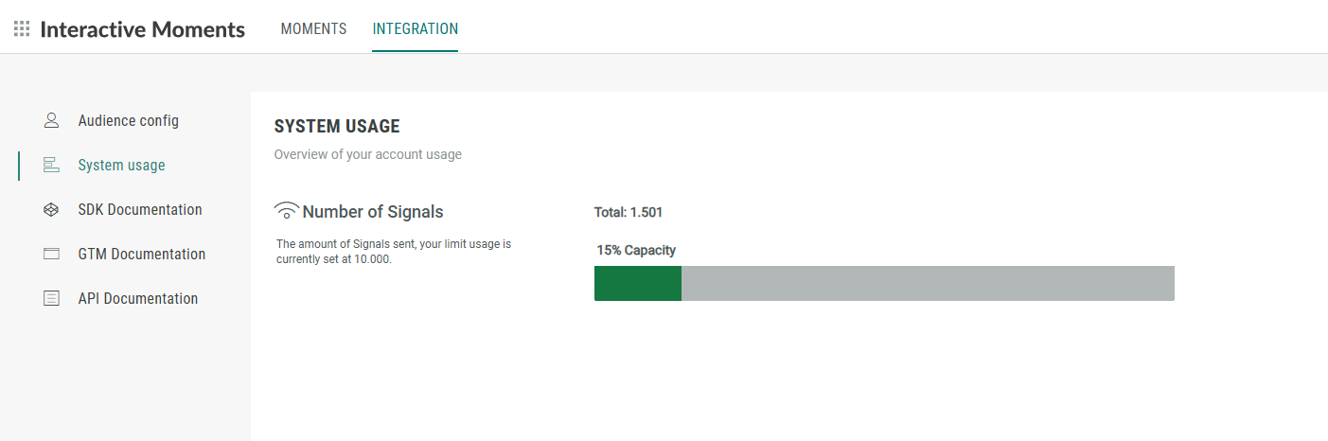1328x441 pixels.
Task: Click the Total: 1.501 value
Action: pyautogui.click(x=629, y=213)
